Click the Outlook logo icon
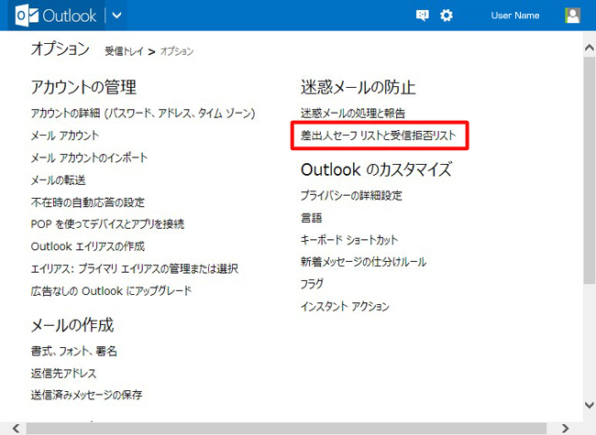 tap(27, 16)
